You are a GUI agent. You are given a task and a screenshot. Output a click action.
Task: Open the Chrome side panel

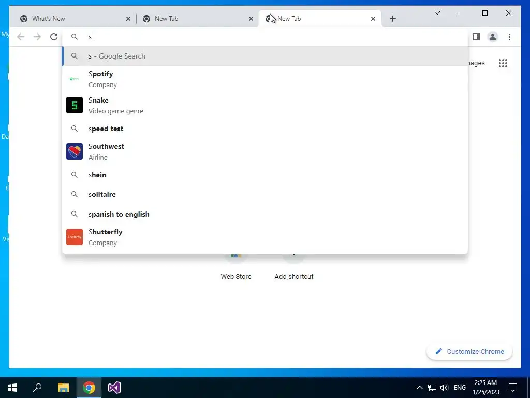476,37
